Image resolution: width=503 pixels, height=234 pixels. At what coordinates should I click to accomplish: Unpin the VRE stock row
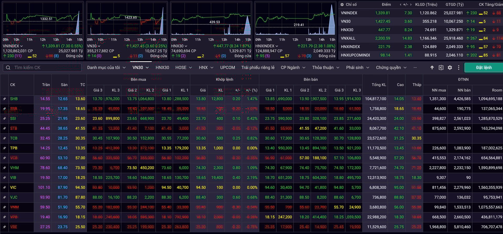4,227
